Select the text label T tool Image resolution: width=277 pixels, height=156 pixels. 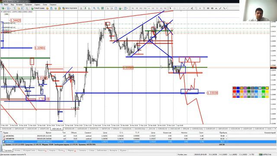(204, 8)
